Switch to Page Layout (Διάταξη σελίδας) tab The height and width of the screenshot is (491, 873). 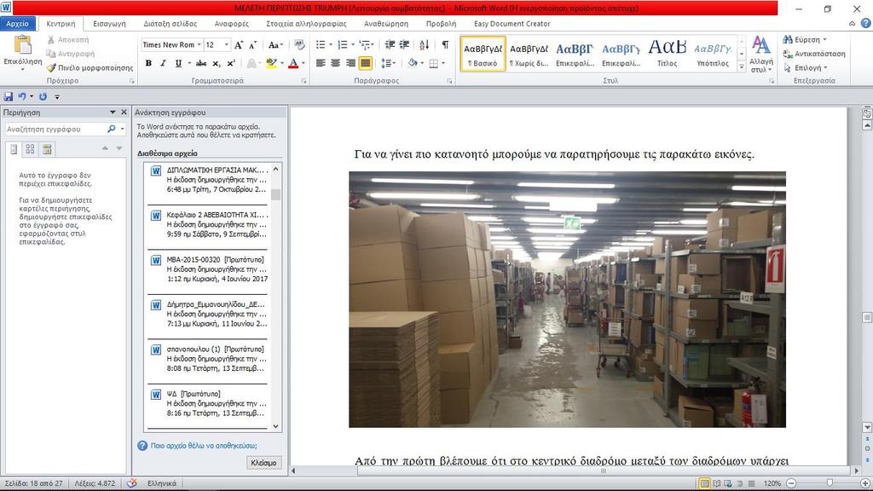(x=170, y=23)
